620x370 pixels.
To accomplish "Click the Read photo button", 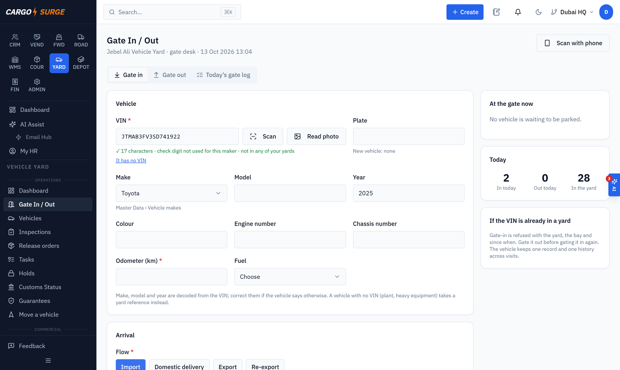I will [x=316, y=136].
